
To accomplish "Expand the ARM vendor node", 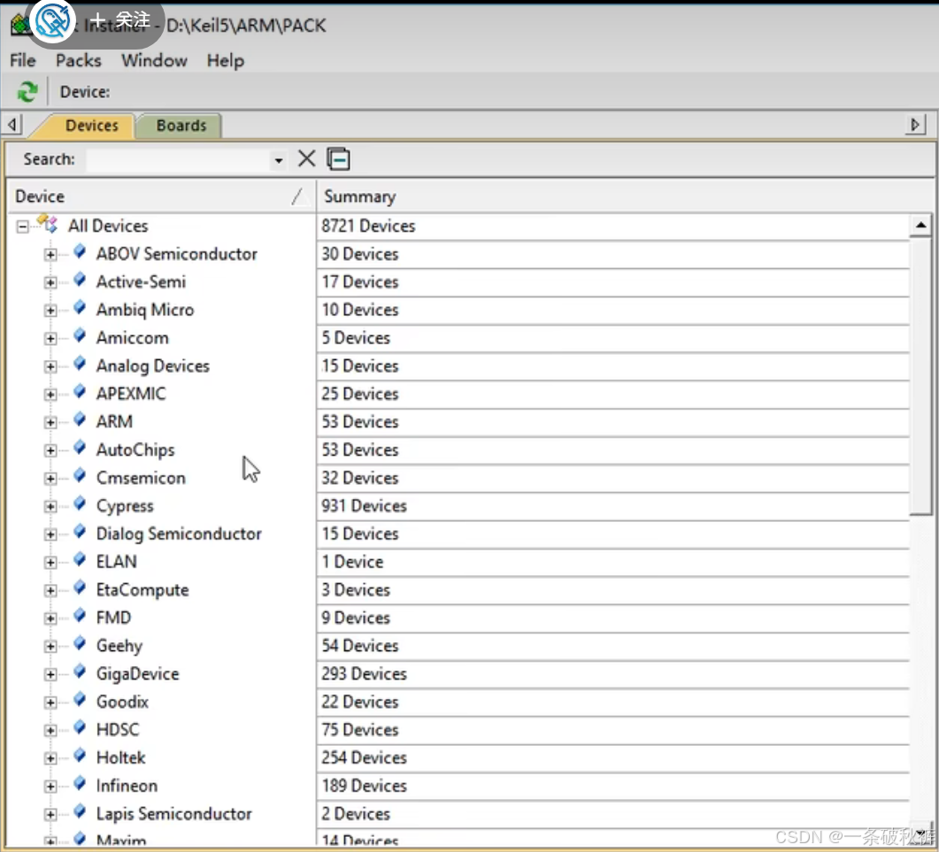I will pos(50,423).
